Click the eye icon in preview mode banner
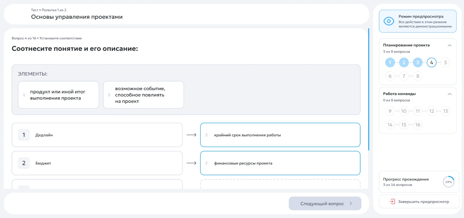Screen dimensions: 464x218 389,21
